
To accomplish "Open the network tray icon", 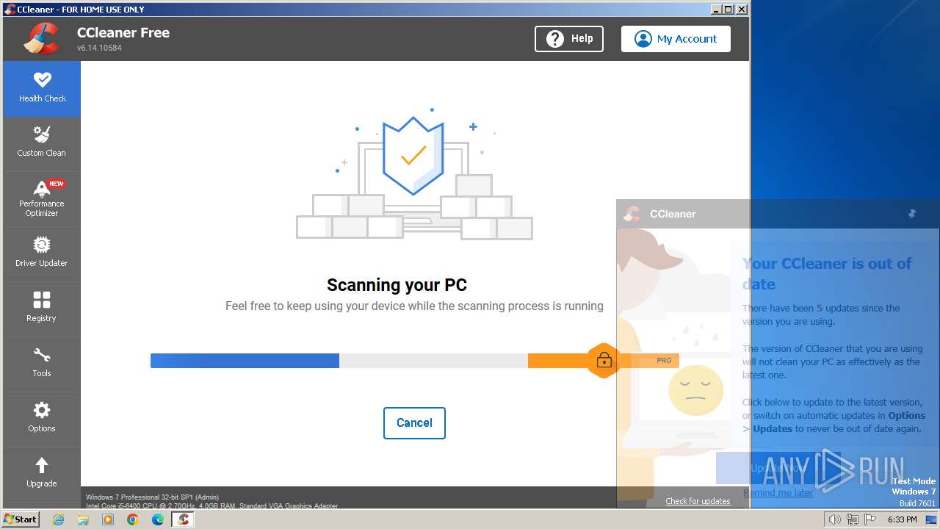I will tap(853, 519).
